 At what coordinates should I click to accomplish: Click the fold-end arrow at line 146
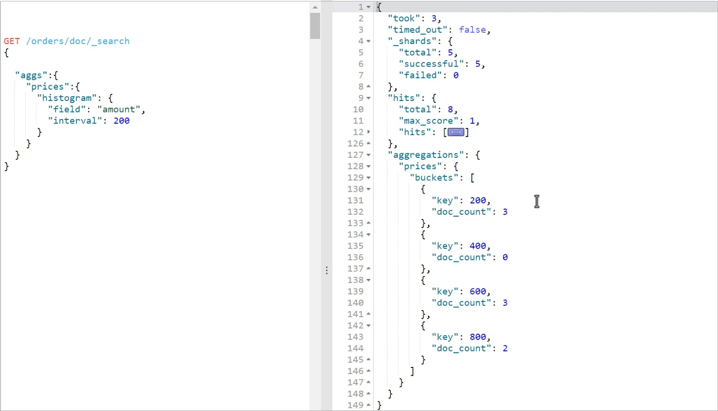(369, 371)
